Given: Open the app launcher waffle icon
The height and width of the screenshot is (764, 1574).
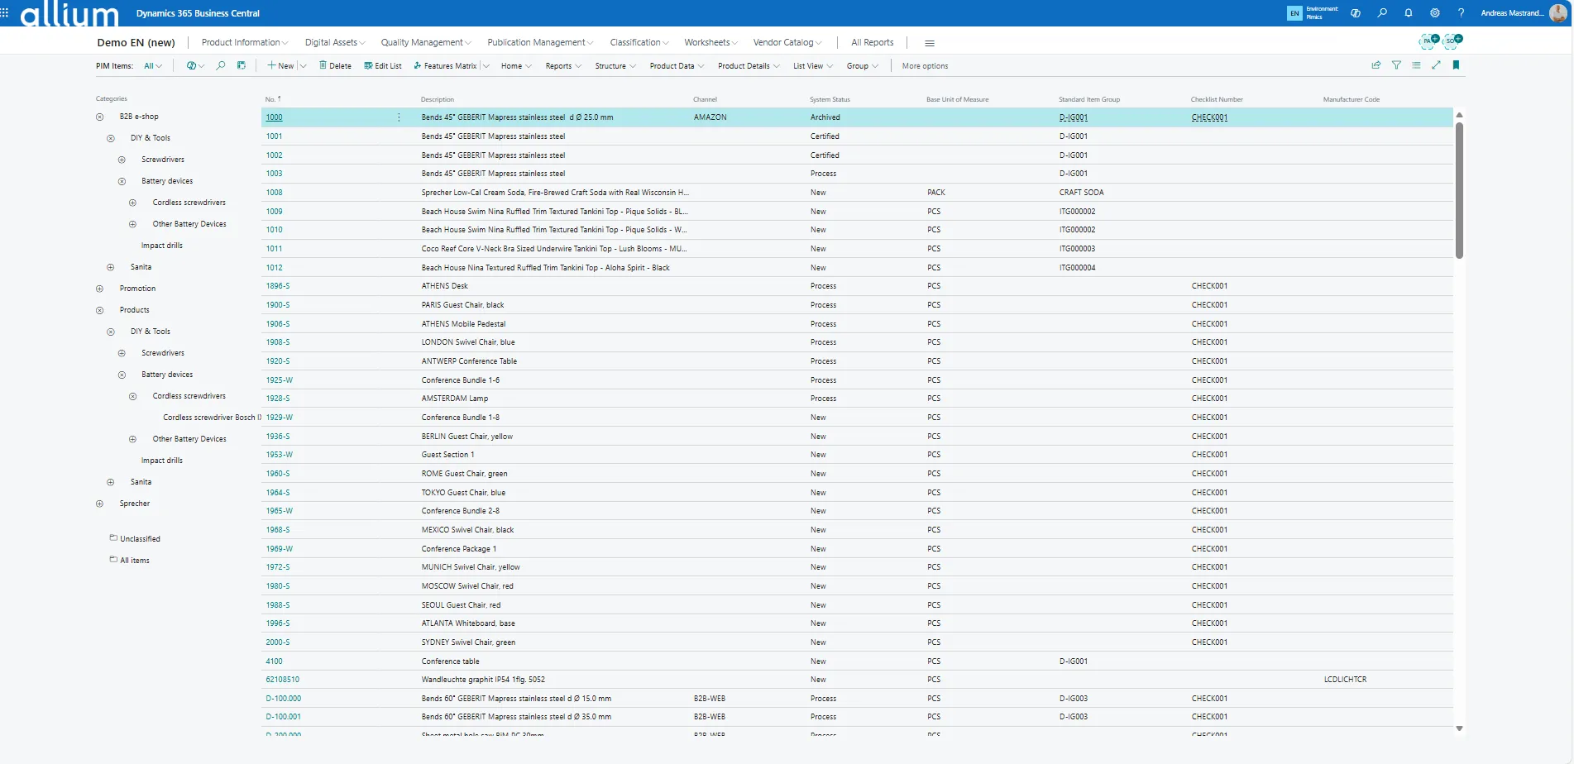Looking at the screenshot, I should [x=5, y=13].
